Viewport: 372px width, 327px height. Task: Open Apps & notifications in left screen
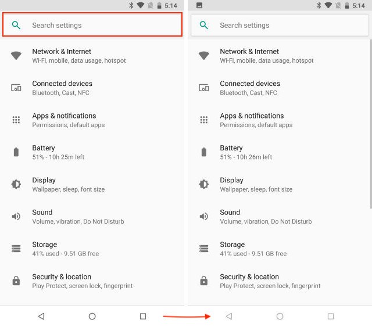92,120
